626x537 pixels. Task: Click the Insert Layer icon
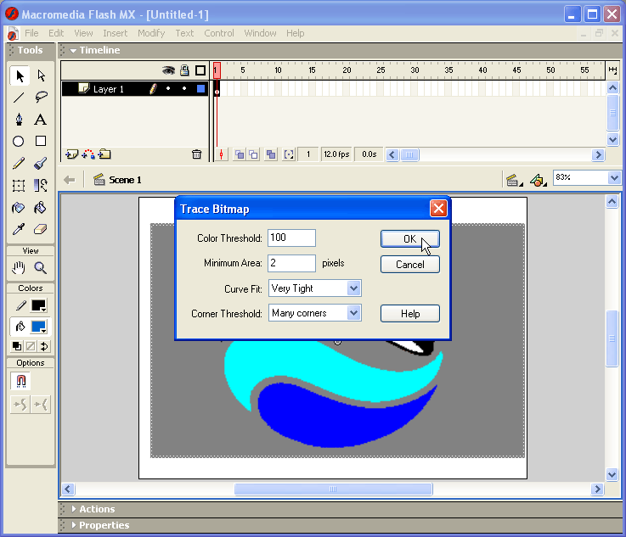coord(72,154)
